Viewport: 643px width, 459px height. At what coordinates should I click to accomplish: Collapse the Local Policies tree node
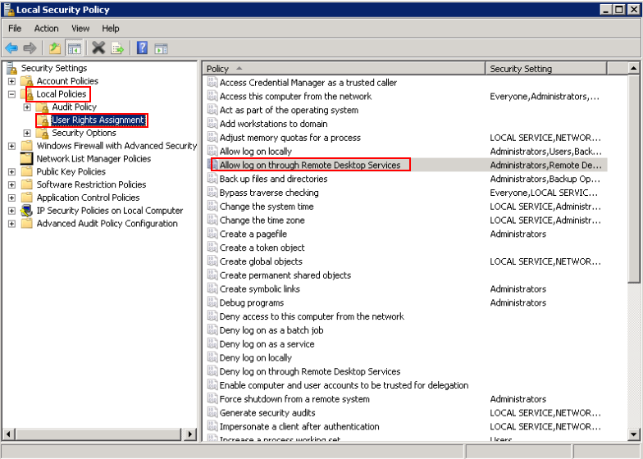[11, 94]
